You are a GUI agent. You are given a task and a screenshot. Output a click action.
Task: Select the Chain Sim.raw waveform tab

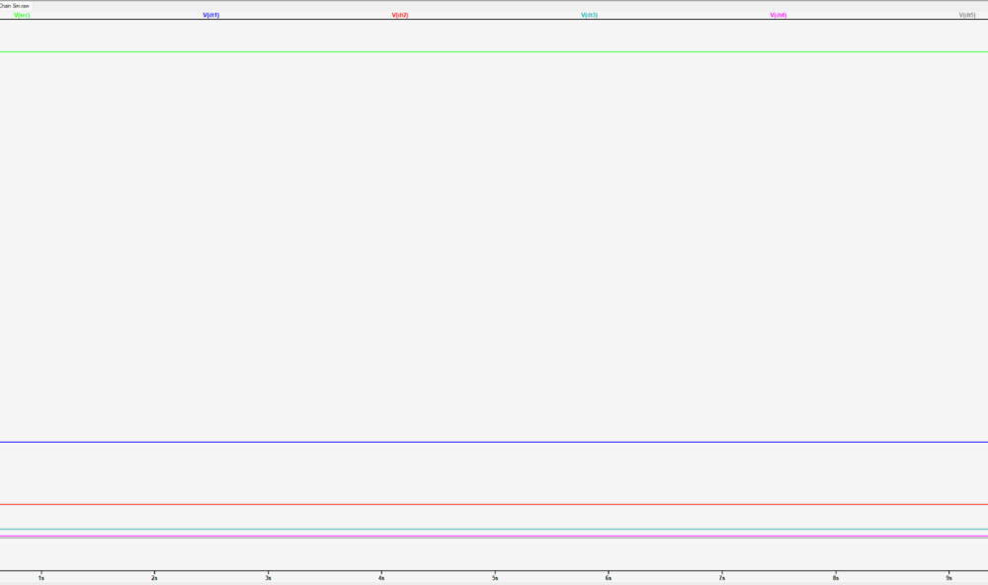[x=15, y=6]
